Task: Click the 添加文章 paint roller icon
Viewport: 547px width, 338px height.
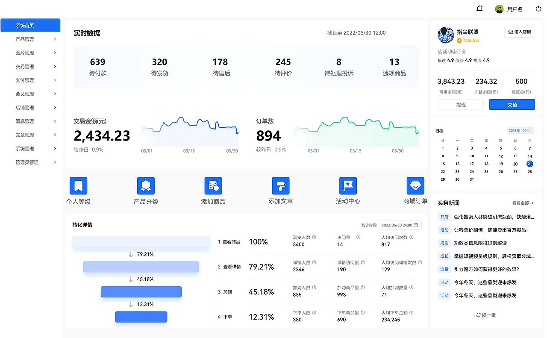Action: pyautogui.click(x=281, y=186)
